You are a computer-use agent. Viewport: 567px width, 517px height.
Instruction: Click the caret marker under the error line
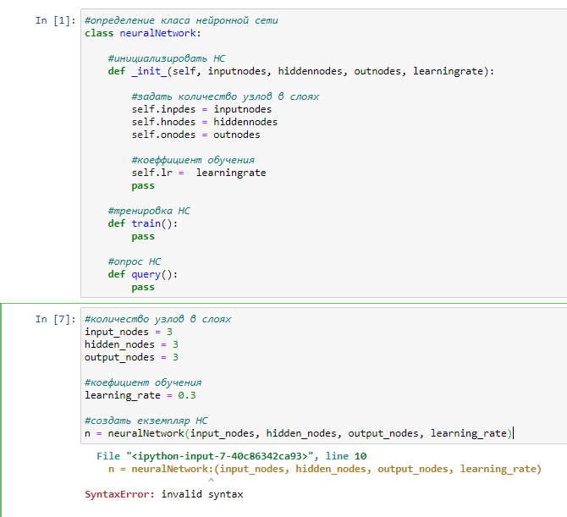click(212, 480)
